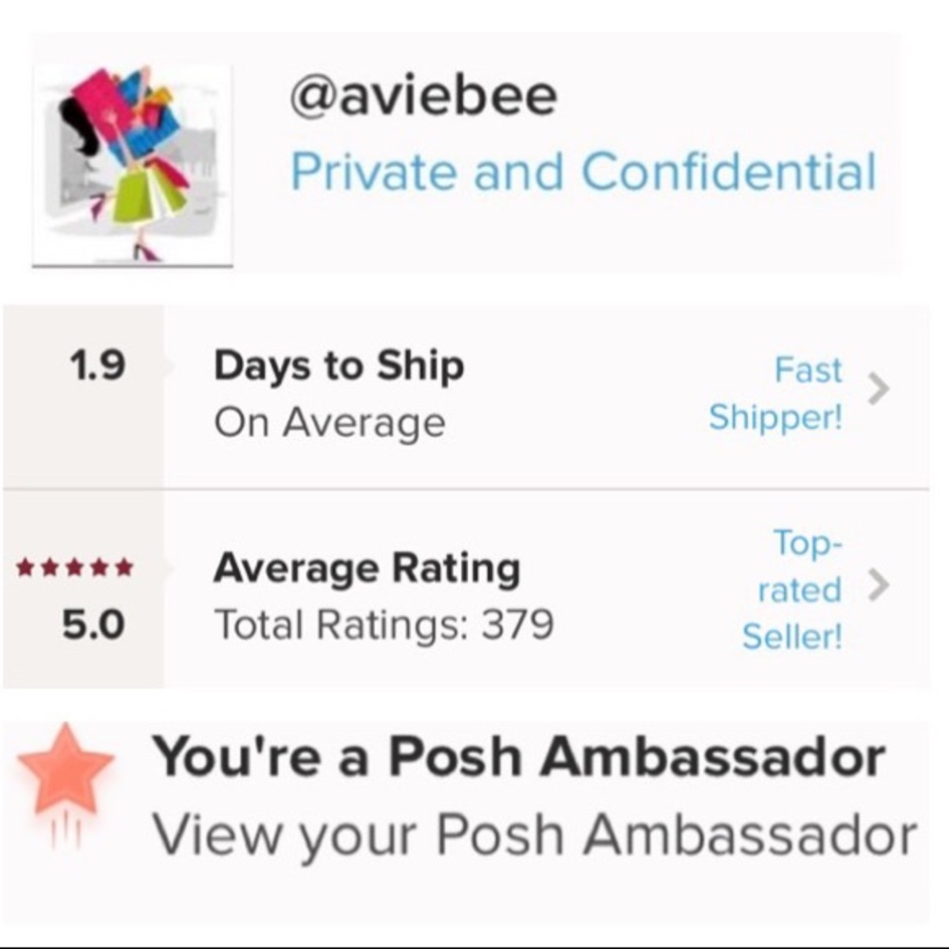Expand the Average Rating chevron
Image resolution: width=949 pixels, height=949 pixels.
tap(879, 587)
